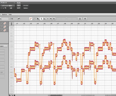Screen dimensions: 116x96
Task: Click the orange Melodyne blob edit-mode icon in toolbar
Action: 31,19
